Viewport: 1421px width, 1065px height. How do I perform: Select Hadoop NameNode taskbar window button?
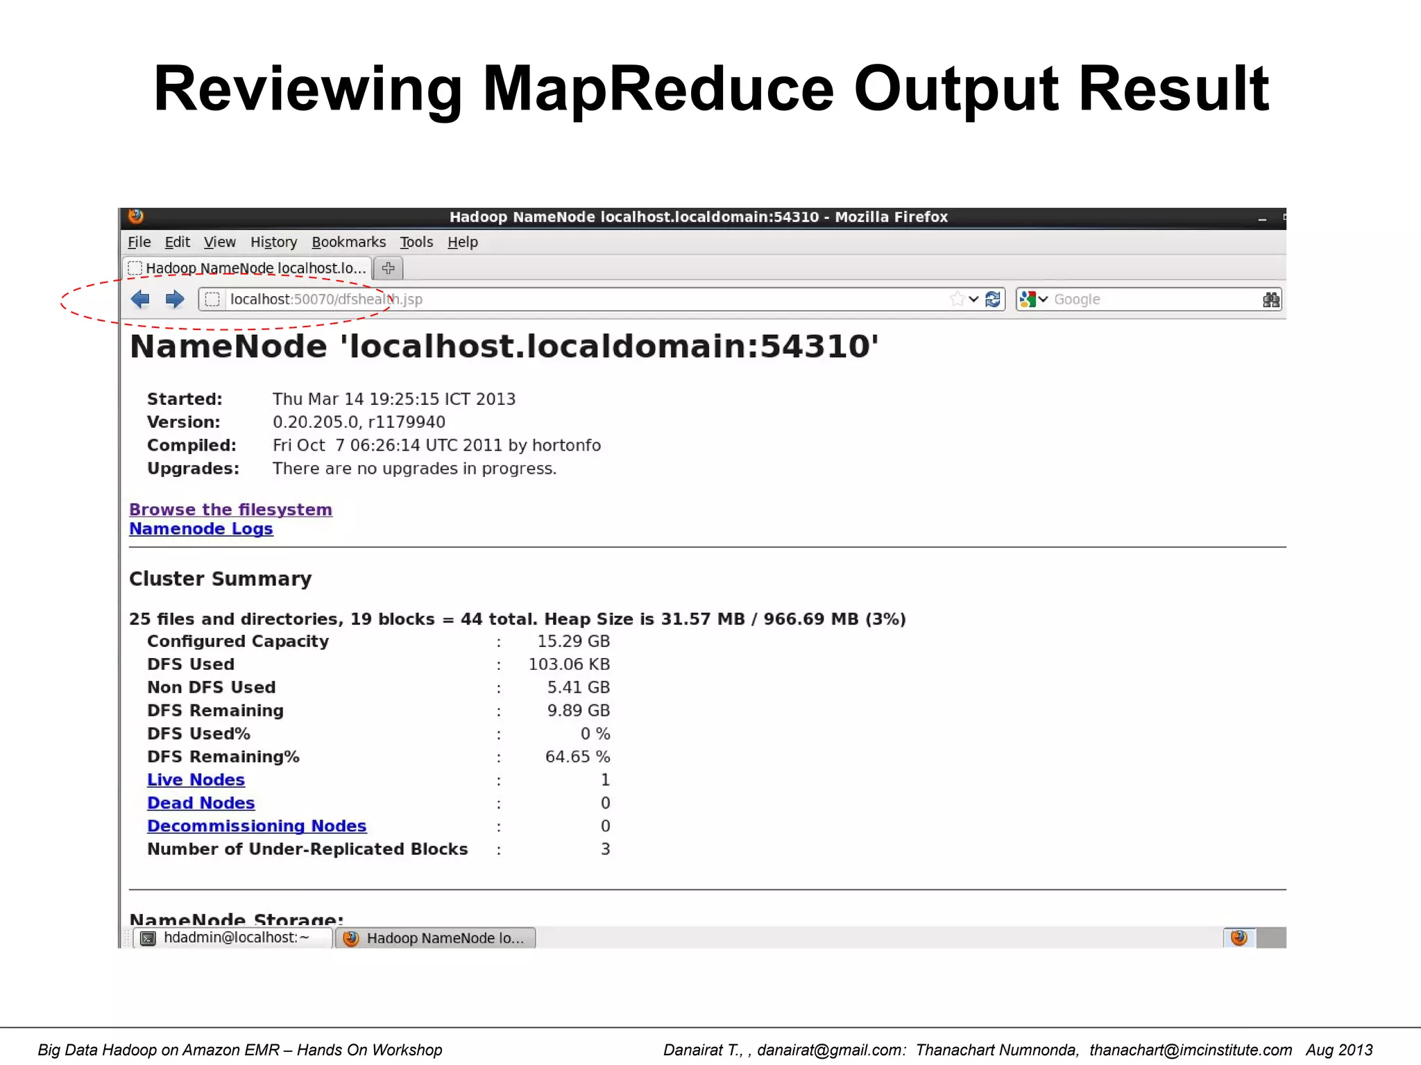436,938
